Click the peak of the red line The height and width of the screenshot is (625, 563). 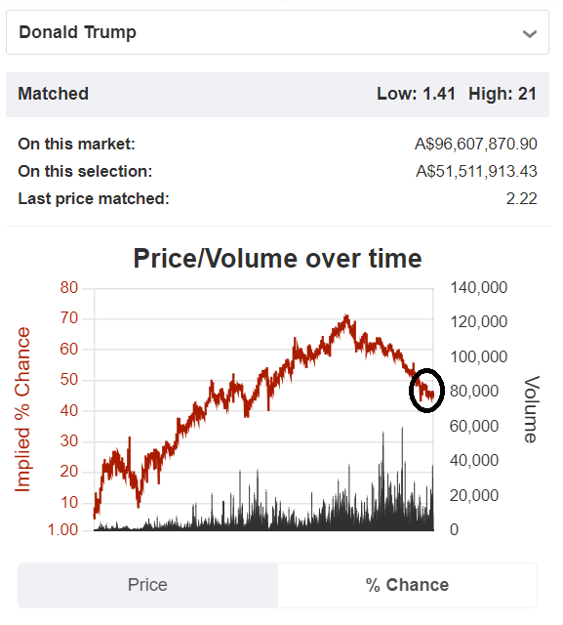tap(346, 317)
